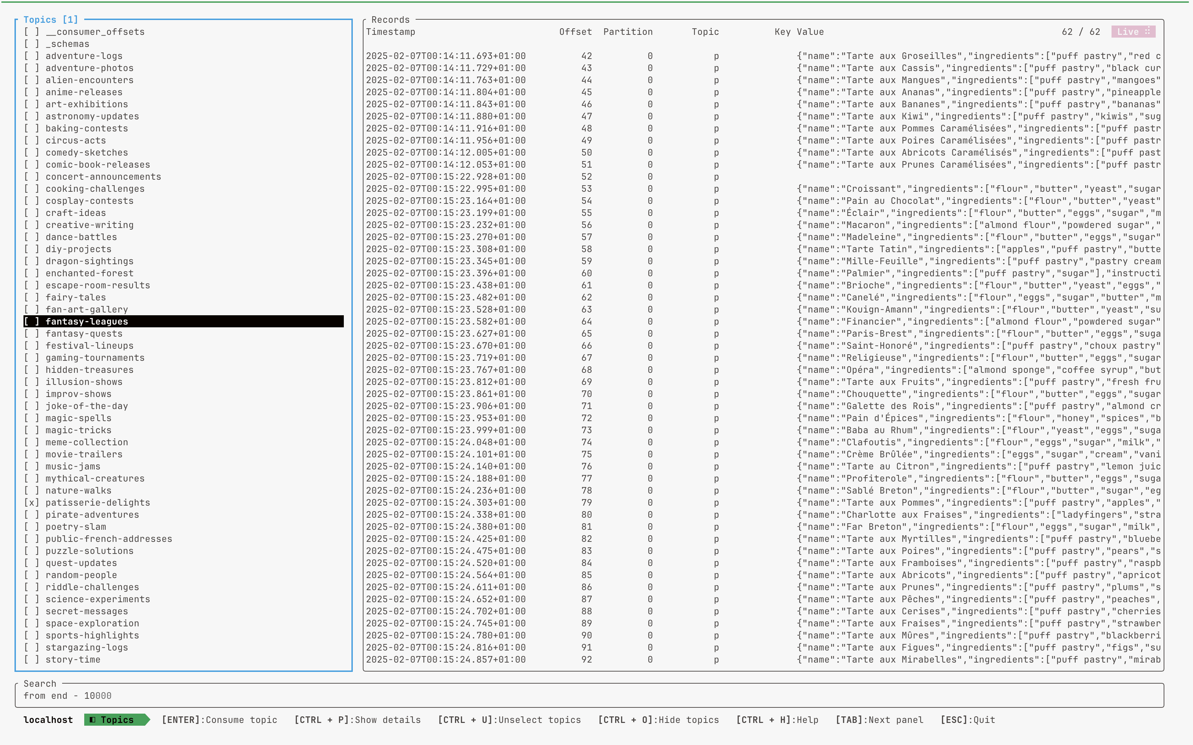
Task: Click the Offset column header
Action: (x=575, y=32)
